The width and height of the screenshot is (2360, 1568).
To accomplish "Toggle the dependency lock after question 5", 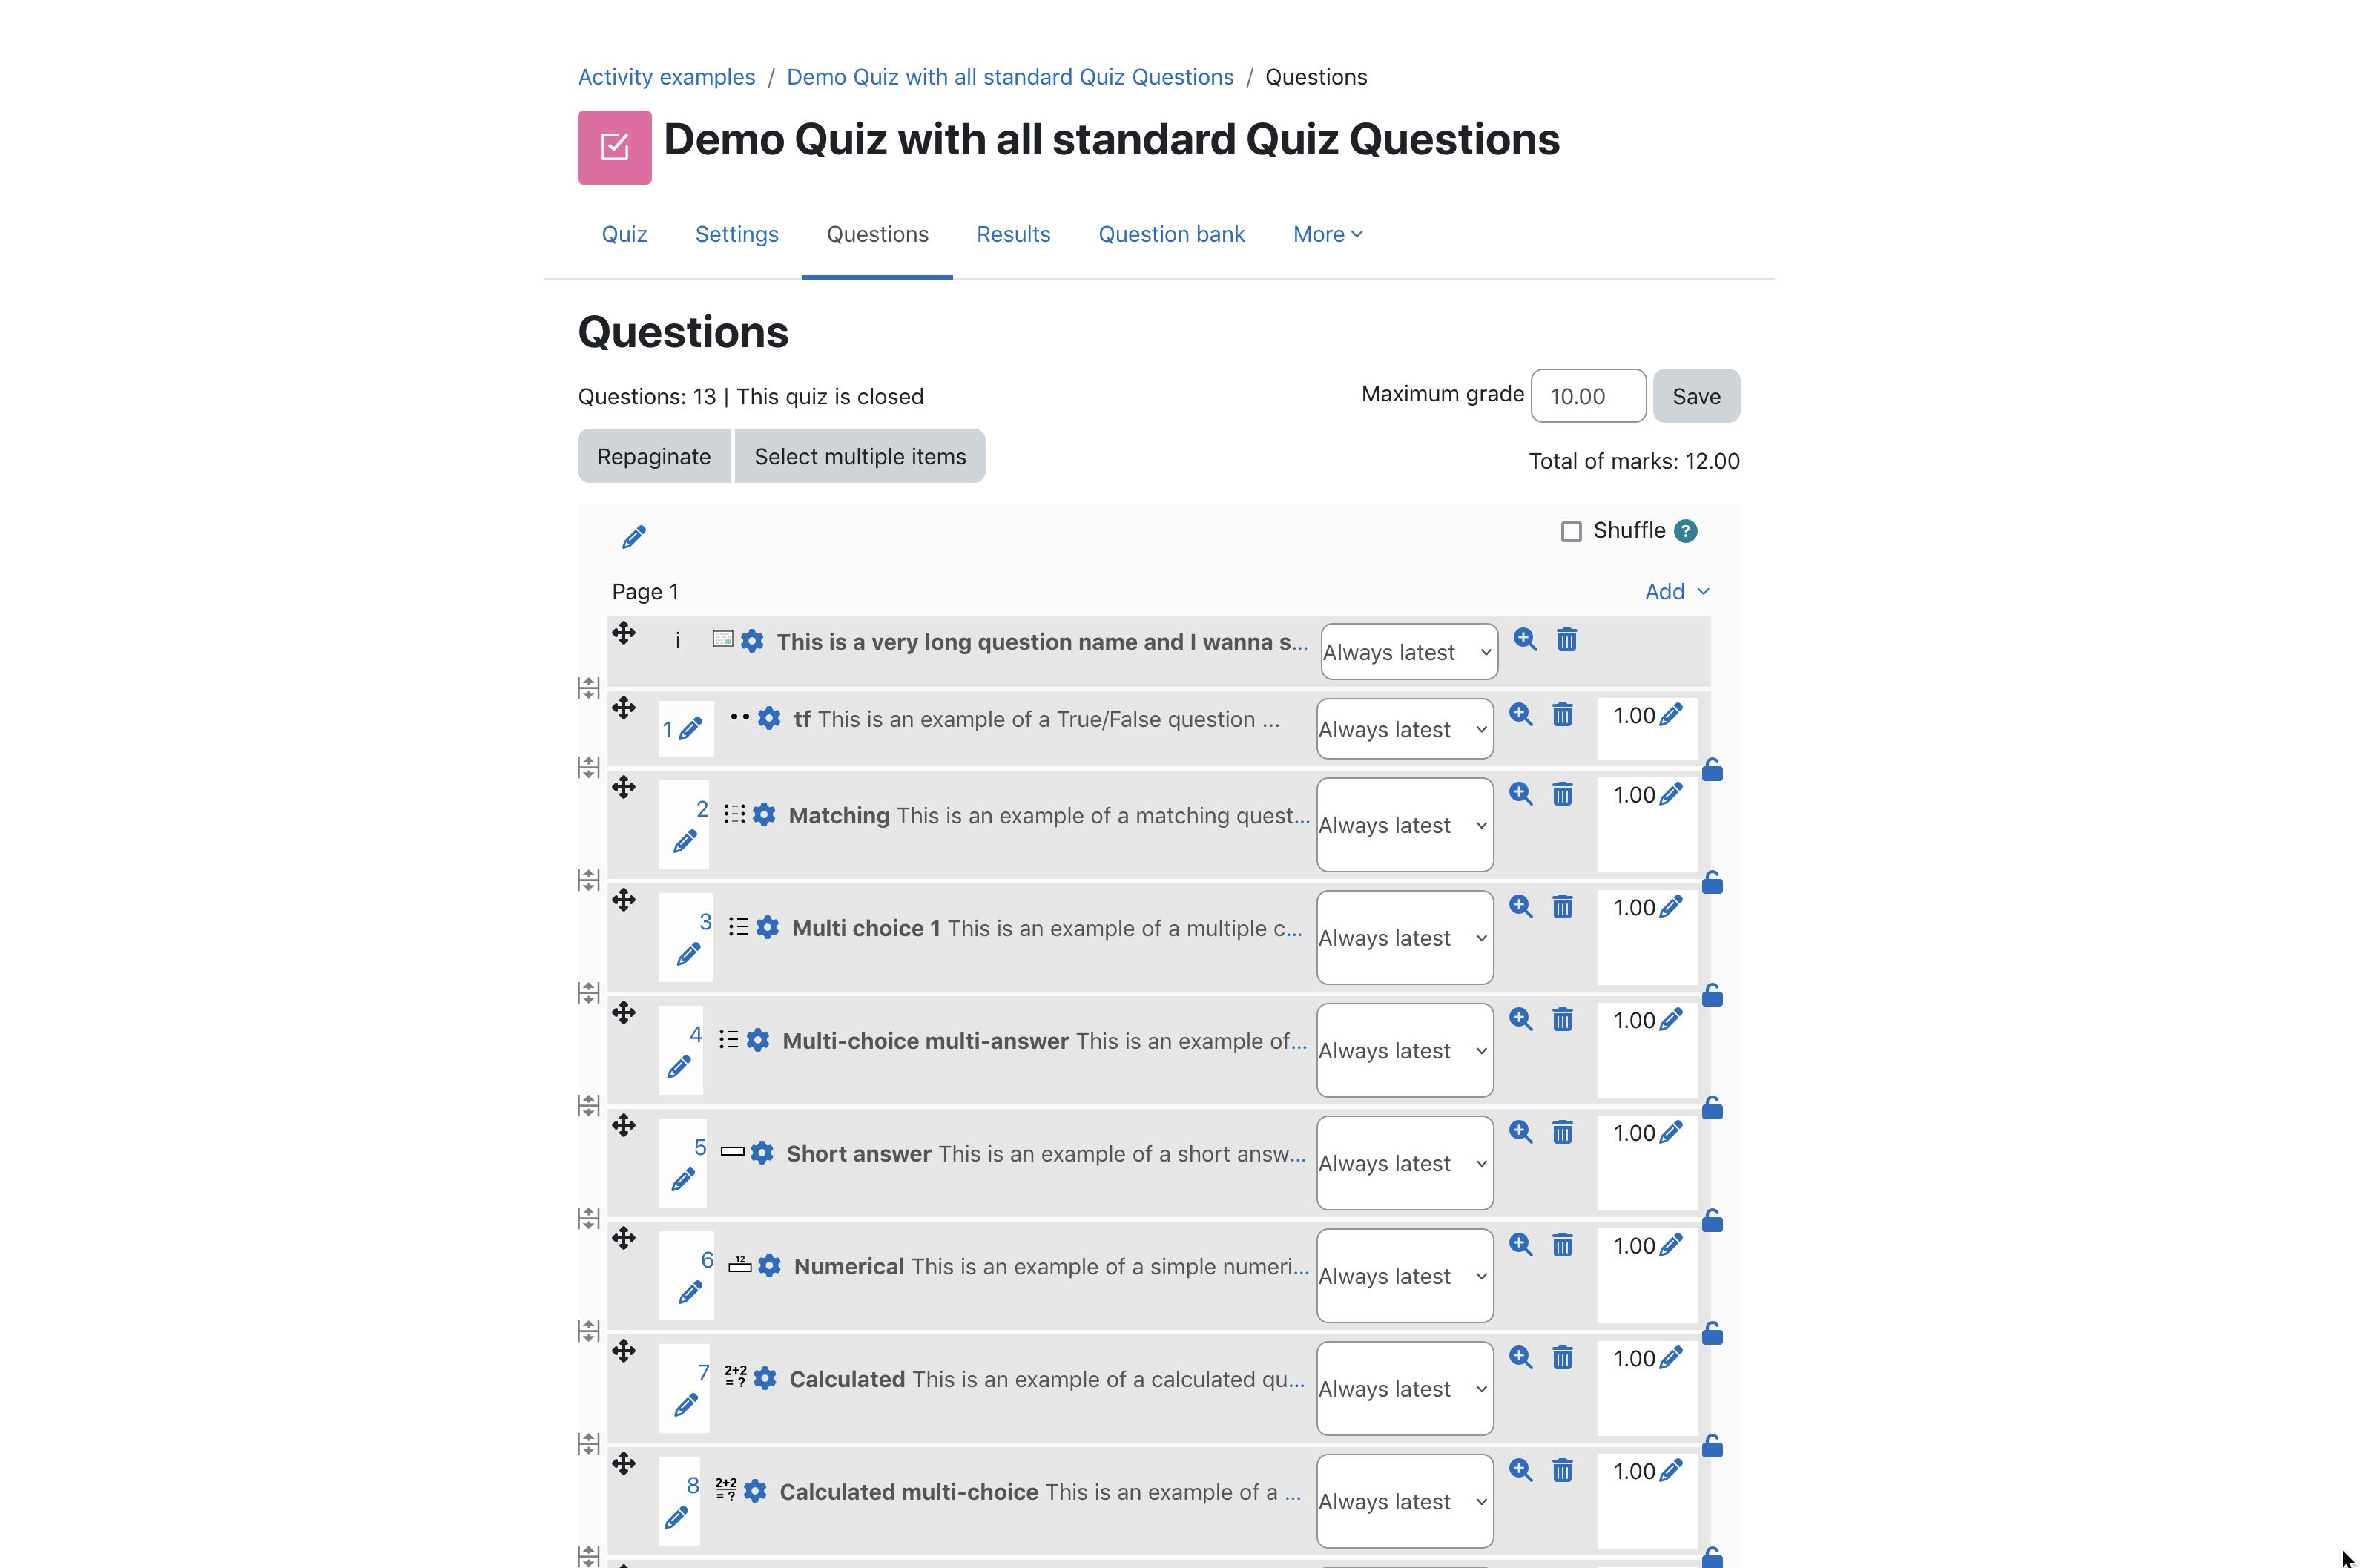I will click(1712, 1220).
